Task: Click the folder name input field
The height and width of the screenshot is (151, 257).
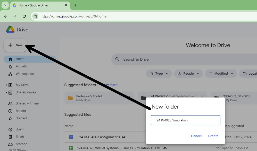Action: tap(185, 120)
